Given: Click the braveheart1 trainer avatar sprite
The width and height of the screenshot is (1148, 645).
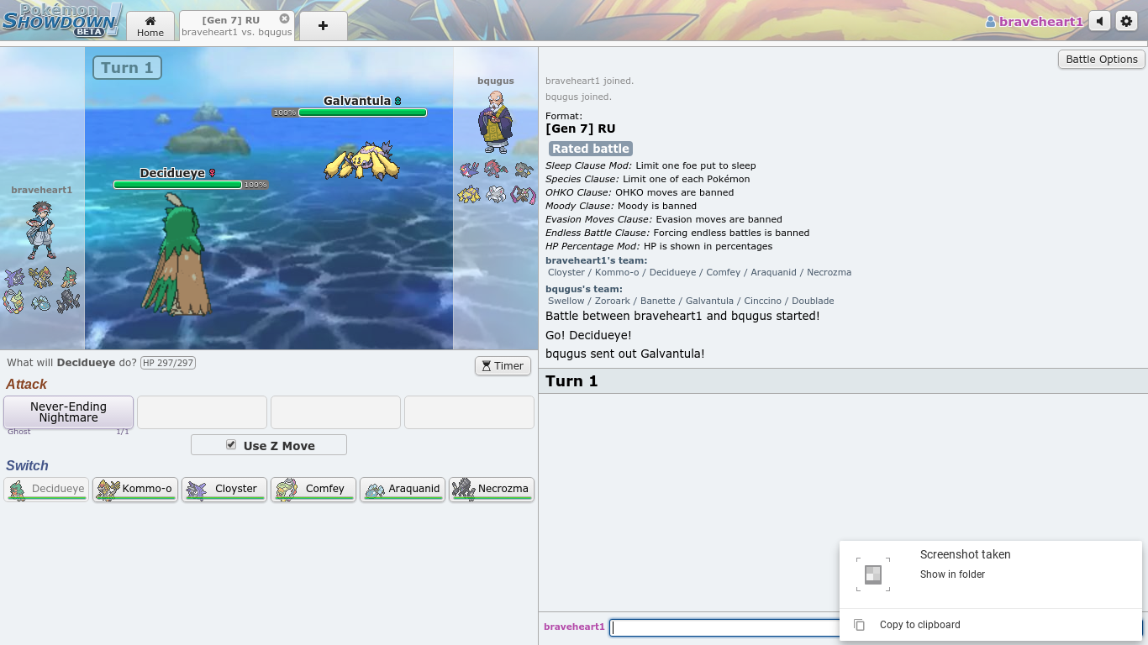Looking at the screenshot, I should pos(41,230).
